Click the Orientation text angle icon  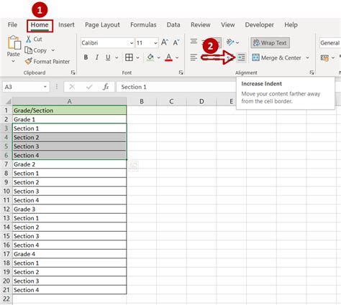point(230,42)
